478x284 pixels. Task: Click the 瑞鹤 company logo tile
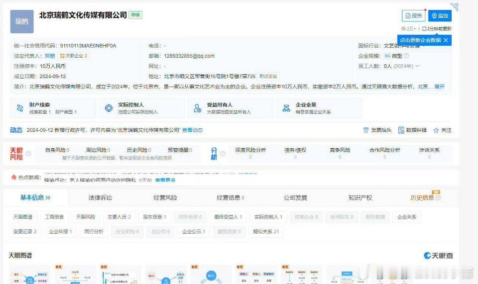[22, 21]
